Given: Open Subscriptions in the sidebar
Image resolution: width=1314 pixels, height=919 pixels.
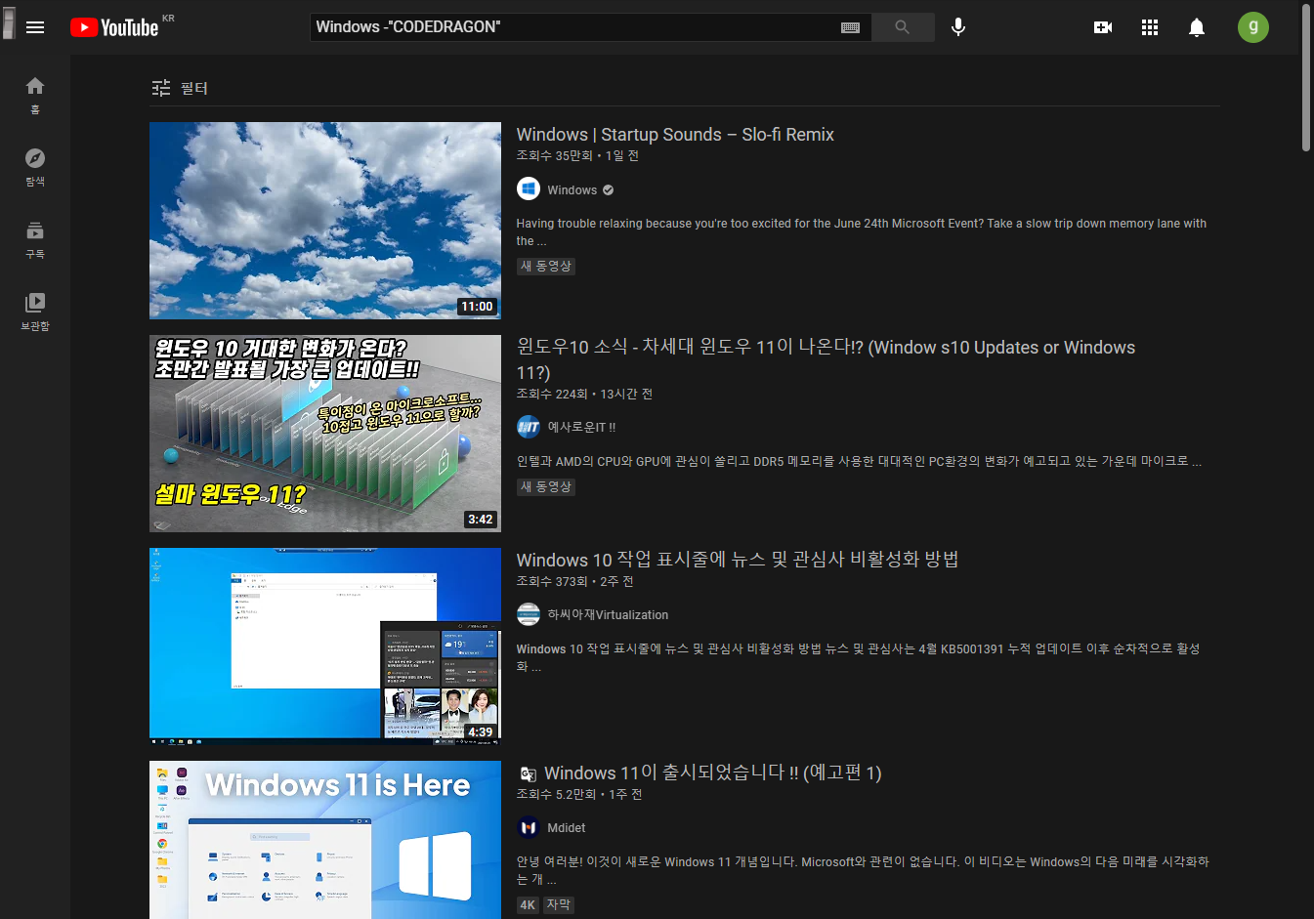Looking at the screenshot, I should [x=35, y=239].
